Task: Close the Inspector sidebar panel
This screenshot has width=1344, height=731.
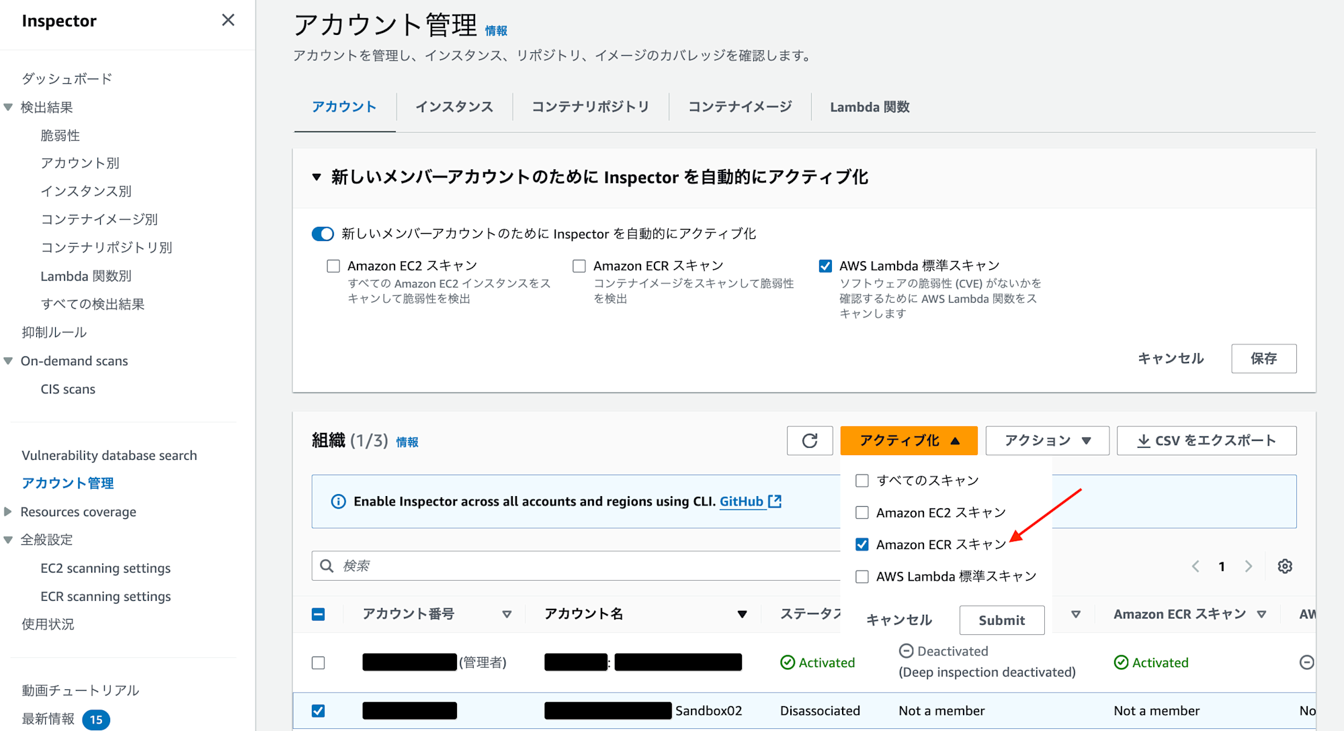Action: (x=228, y=20)
